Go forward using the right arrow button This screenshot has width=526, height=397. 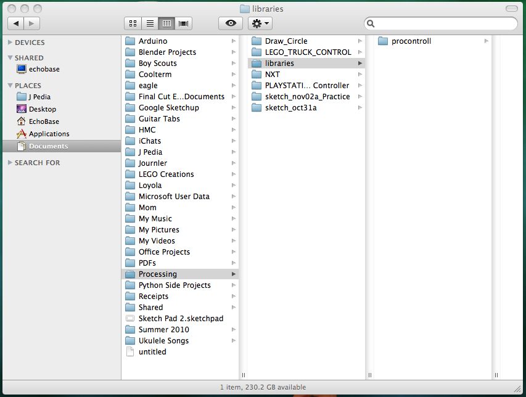32,23
